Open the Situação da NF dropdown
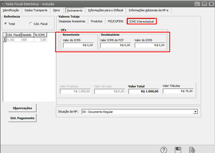215x153 pixels. click(x=195, y=112)
